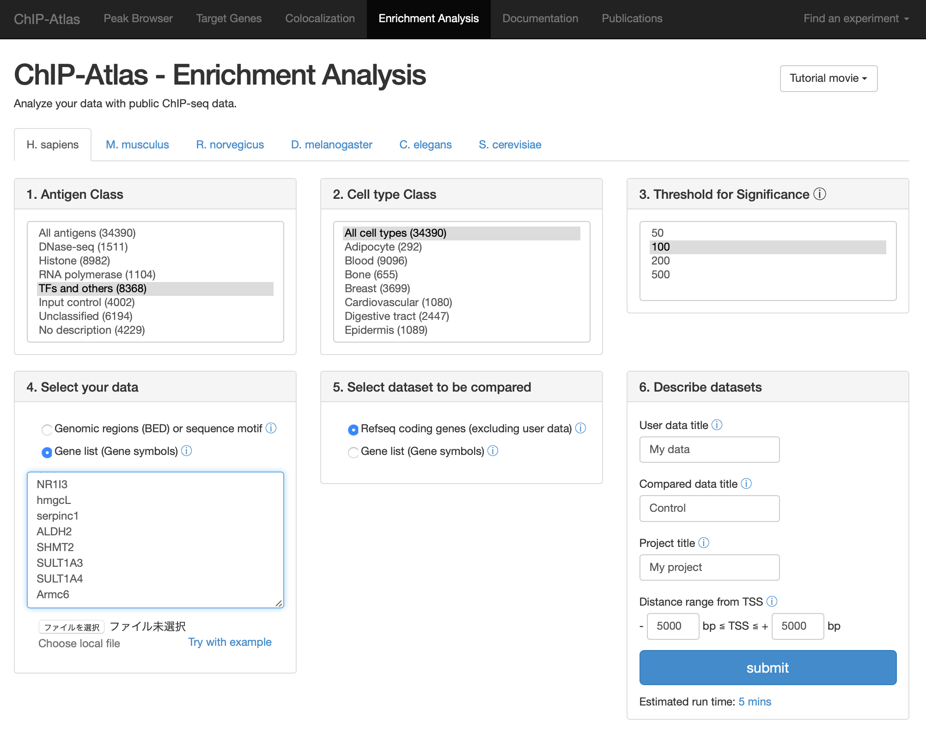Click info icon next to Genomic regions option
The width and height of the screenshot is (926, 736).
coord(271,428)
